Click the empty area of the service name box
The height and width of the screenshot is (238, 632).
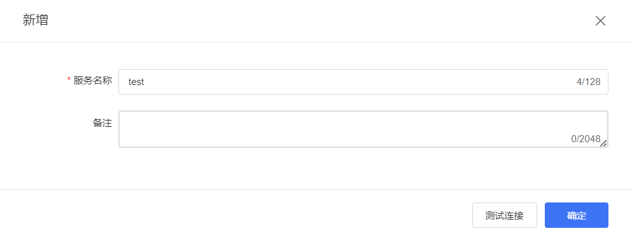tap(359, 82)
